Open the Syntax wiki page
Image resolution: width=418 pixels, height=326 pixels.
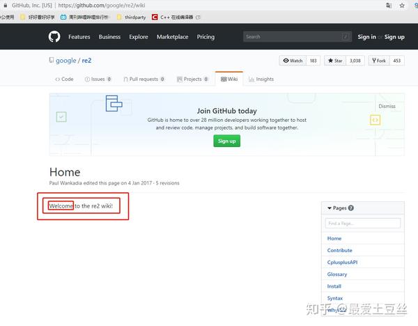pos(335,298)
